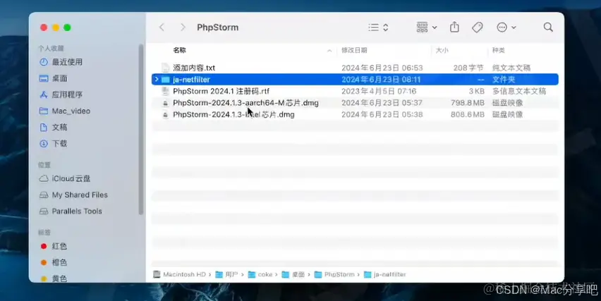Image resolution: width=601 pixels, height=301 pixels.
Task: Open the tag editing icon
Action: 477,27
